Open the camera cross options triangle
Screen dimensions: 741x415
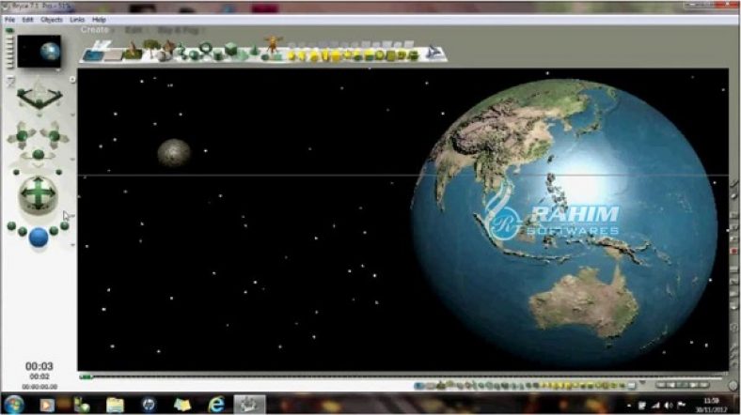[x=72, y=160]
